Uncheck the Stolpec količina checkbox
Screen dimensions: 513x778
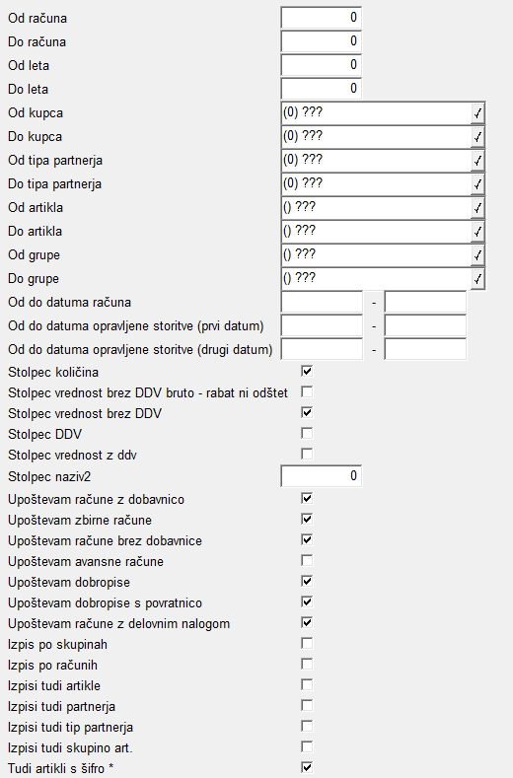pos(307,371)
